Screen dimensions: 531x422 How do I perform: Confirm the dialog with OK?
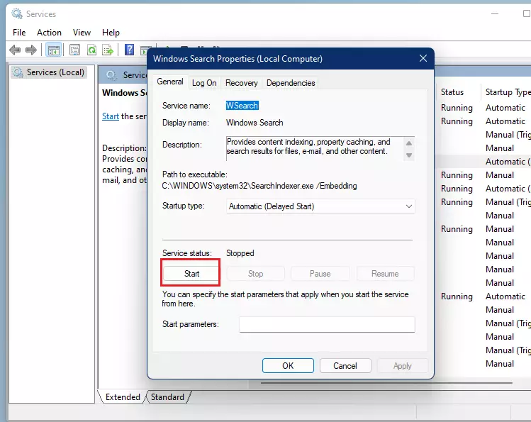pos(288,366)
